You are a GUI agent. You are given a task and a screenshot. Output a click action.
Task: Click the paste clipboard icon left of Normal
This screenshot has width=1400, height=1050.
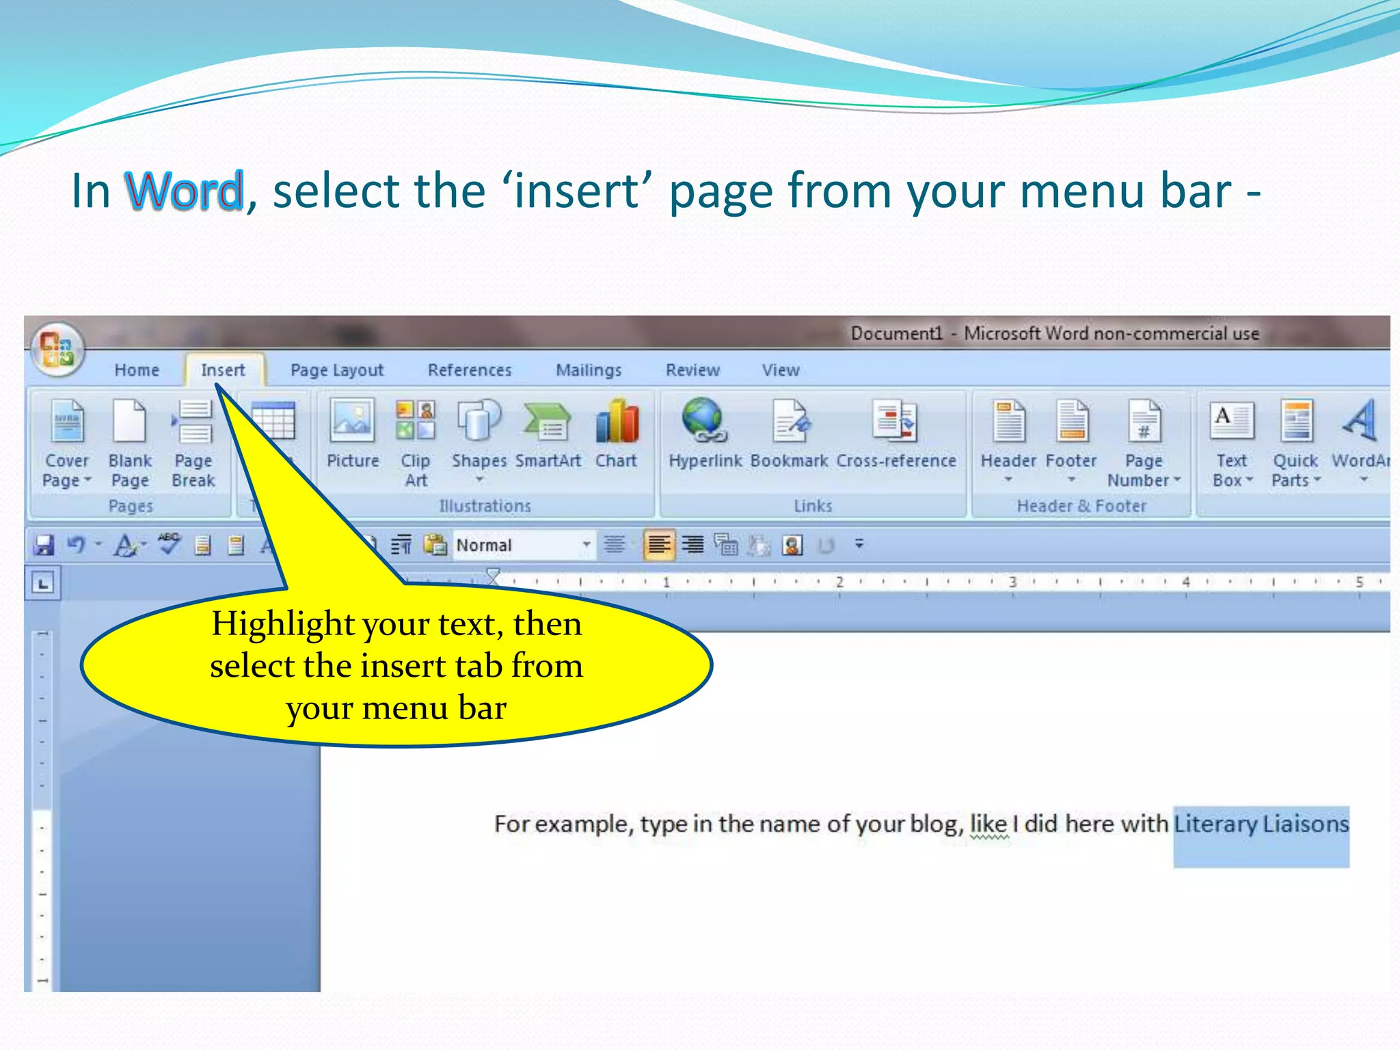pos(435,545)
